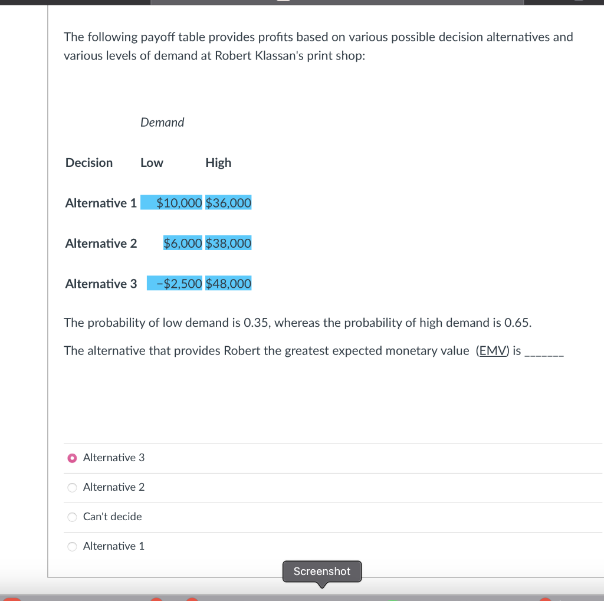Select the $38,000 payoff value
Viewport: 604px width, 601px height.
tap(228, 242)
